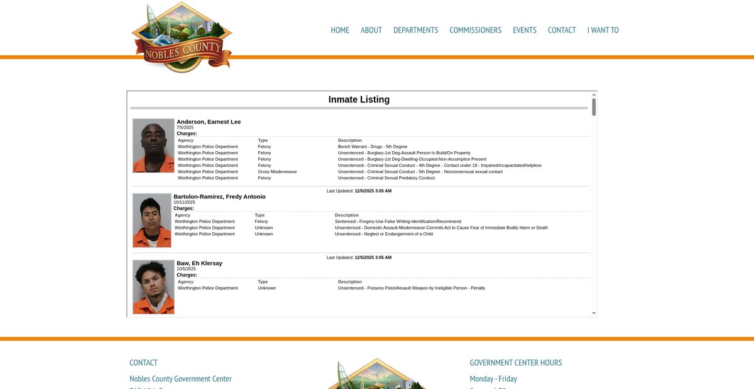Click the Bartolon-Ramirez, Fredy Antonio name heading

coord(219,196)
